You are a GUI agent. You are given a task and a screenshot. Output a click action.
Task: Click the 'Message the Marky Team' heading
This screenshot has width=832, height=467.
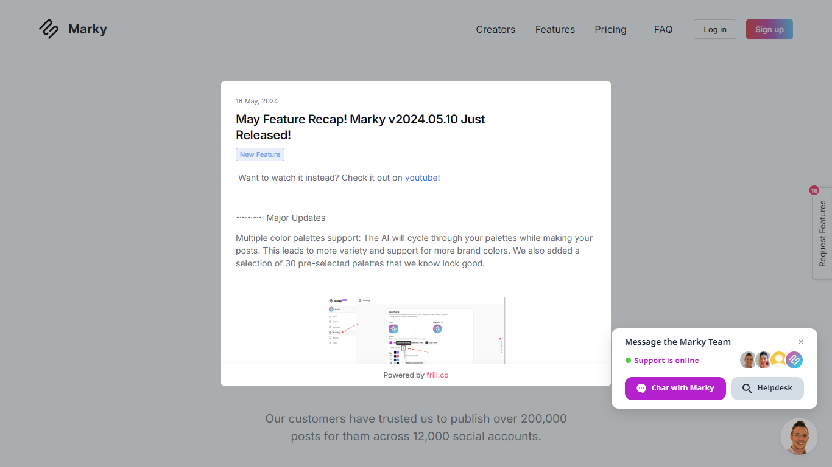tap(678, 342)
